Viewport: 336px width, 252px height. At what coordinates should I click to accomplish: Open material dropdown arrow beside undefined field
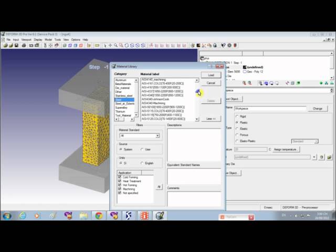click(314, 157)
